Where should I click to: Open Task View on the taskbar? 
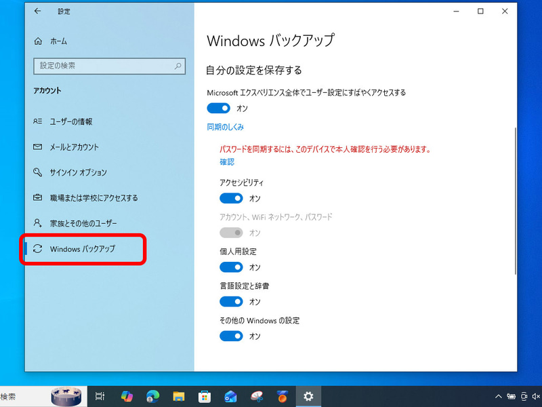(100, 396)
